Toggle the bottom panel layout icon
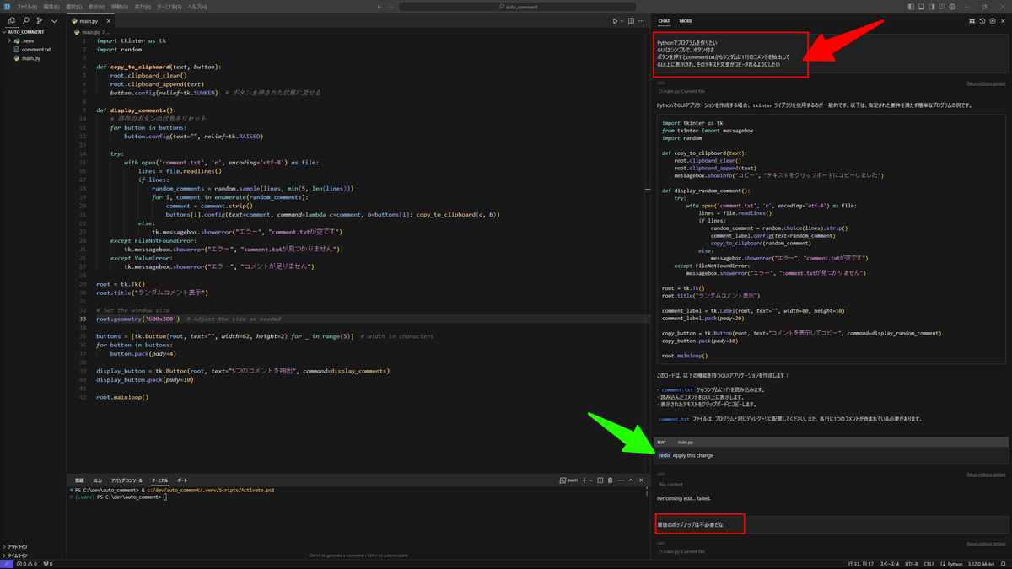This screenshot has width=1012, height=569. [x=921, y=7]
